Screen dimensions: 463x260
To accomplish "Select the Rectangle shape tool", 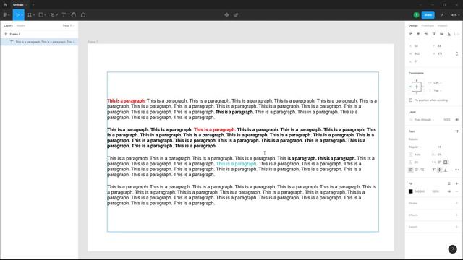I will pyautogui.click(x=41, y=15).
